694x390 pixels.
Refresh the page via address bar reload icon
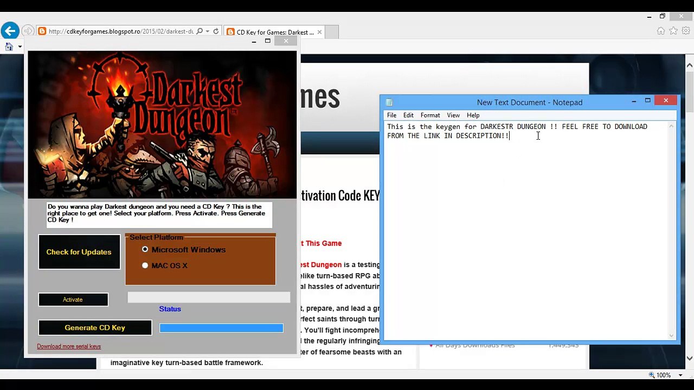[216, 31]
